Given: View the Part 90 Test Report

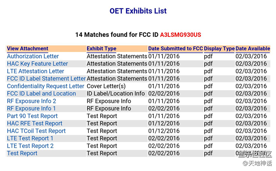Looking at the screenshot, I should 32,116.
